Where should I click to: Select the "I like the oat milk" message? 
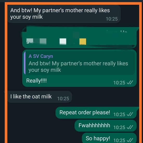click(x=40, y=97)
